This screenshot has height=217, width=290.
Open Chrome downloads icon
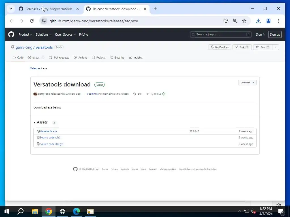(x=258, y=21)
